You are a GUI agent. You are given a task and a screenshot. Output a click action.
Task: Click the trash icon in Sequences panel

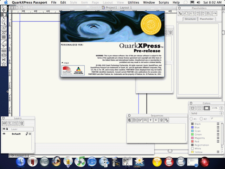tap(161, 120)
